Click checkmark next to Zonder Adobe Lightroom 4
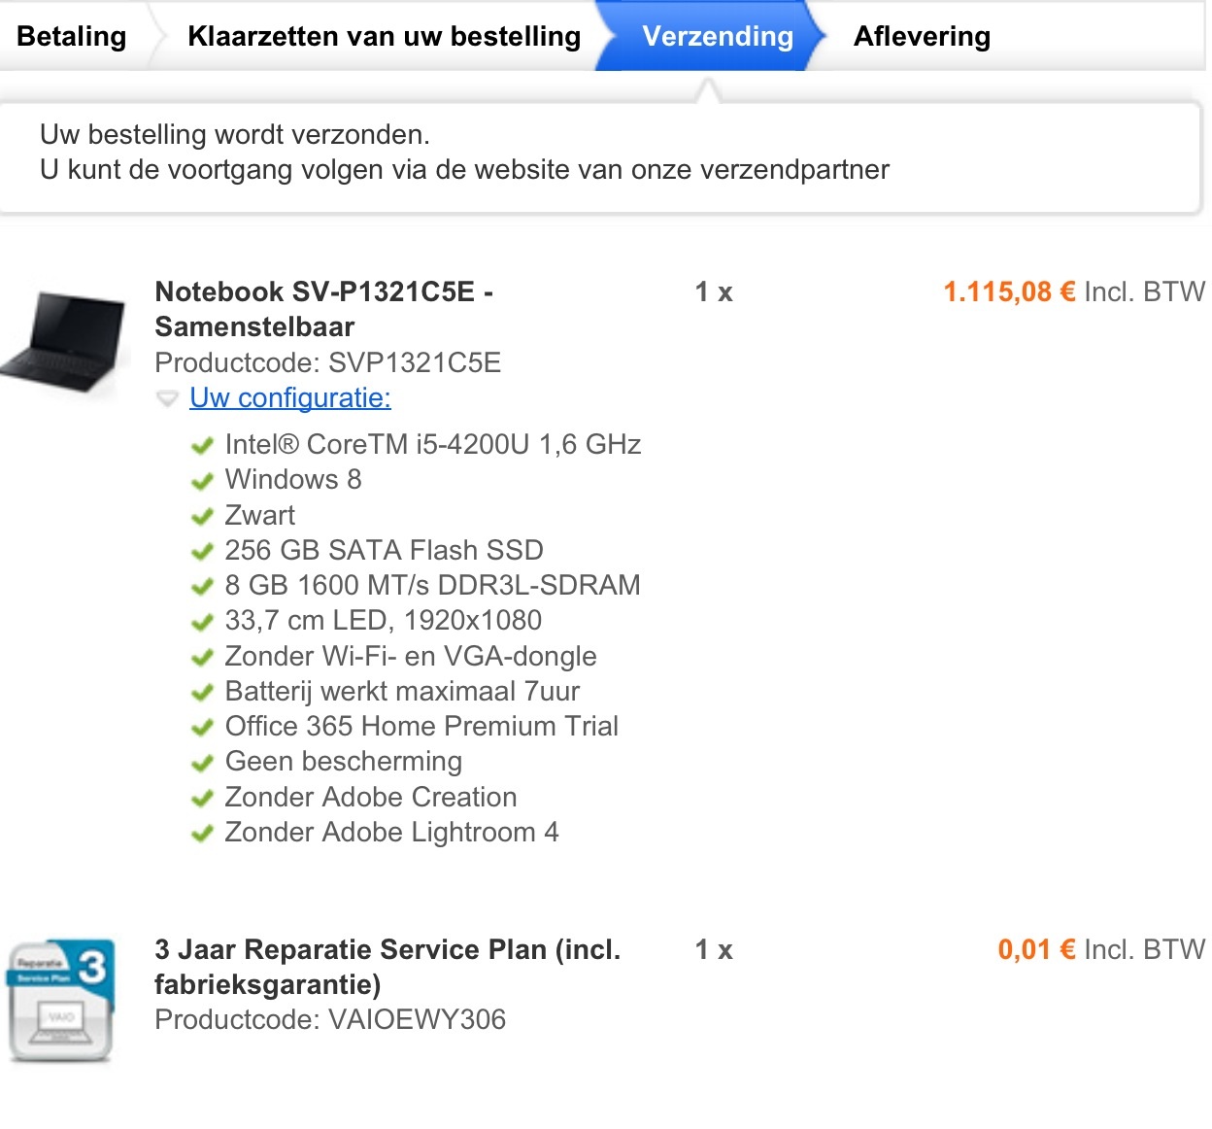The height and width of the screenshot is (1129, 1212). (202, 834)
